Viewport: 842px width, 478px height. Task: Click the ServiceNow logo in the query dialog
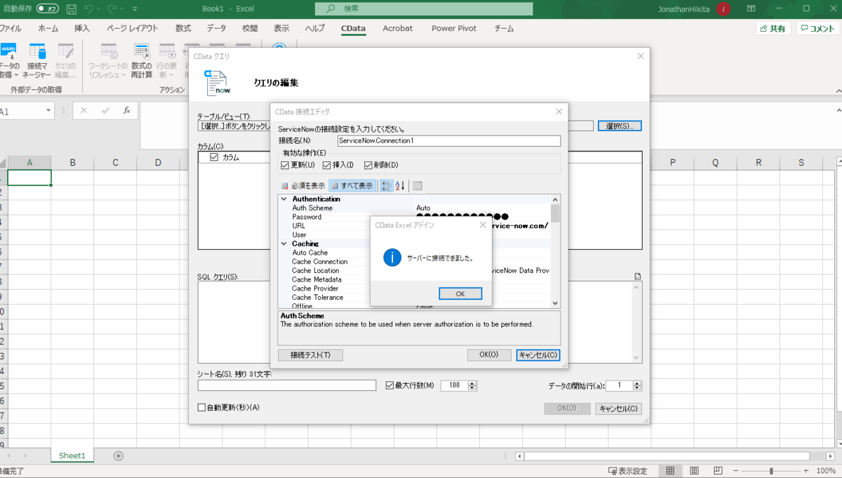click(x=215, y=82)
